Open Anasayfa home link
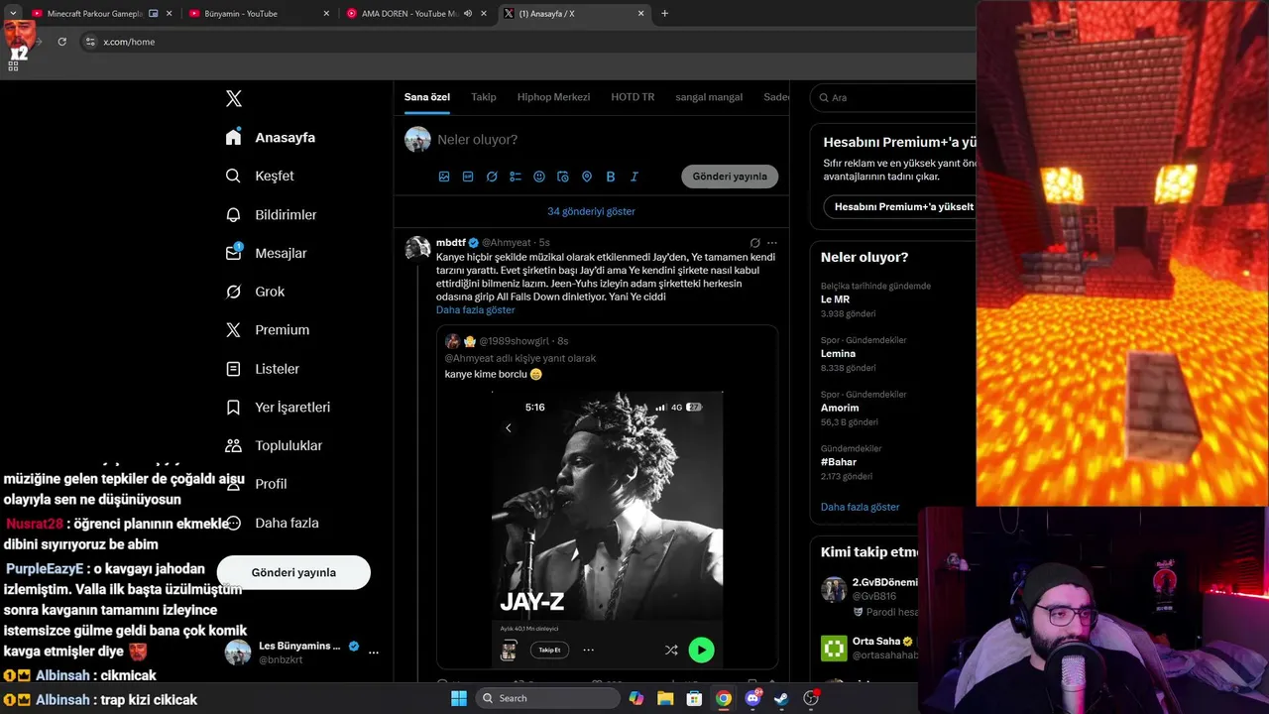The height and width of the screenshot is (714, 1269). 271,137
